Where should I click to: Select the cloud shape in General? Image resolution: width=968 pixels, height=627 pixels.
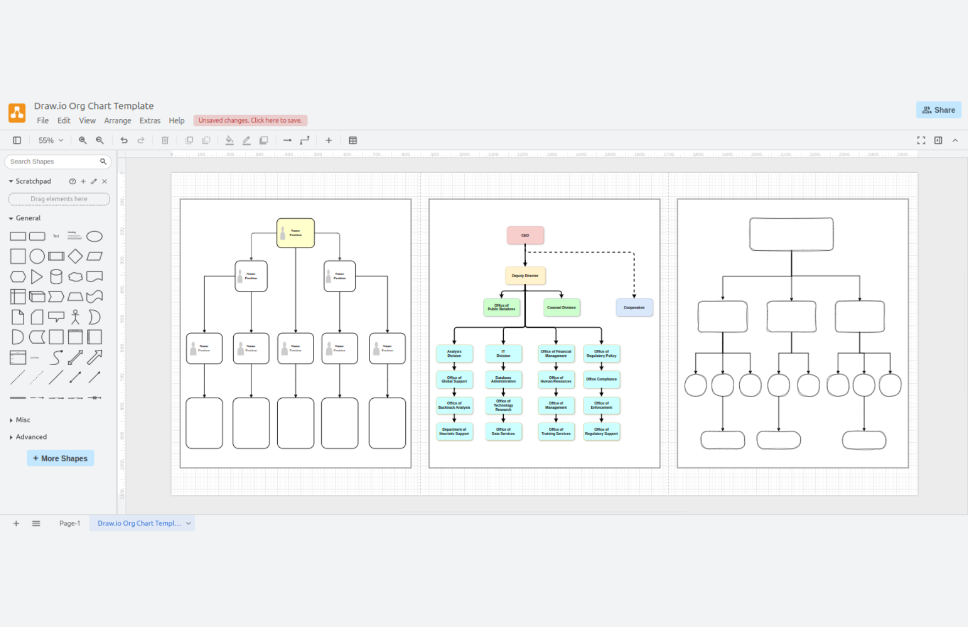click(75, 277)
